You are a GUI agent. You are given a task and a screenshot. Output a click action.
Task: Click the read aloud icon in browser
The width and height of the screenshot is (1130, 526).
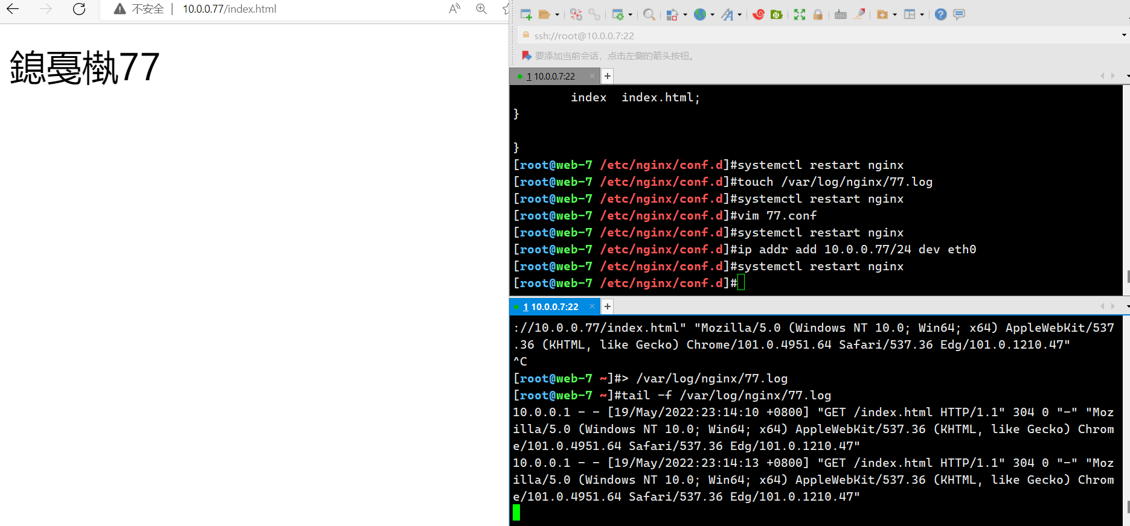tap(455, 9)
